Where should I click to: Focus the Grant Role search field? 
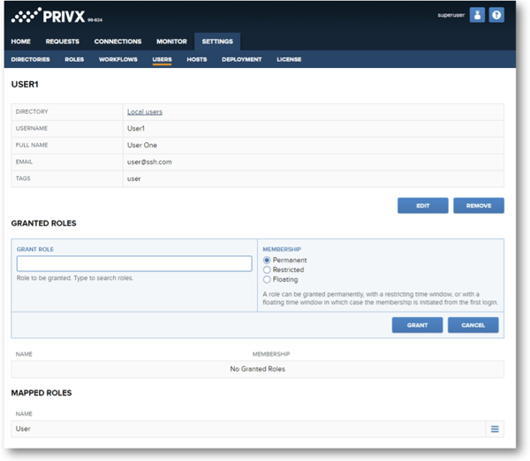[134, 264]
